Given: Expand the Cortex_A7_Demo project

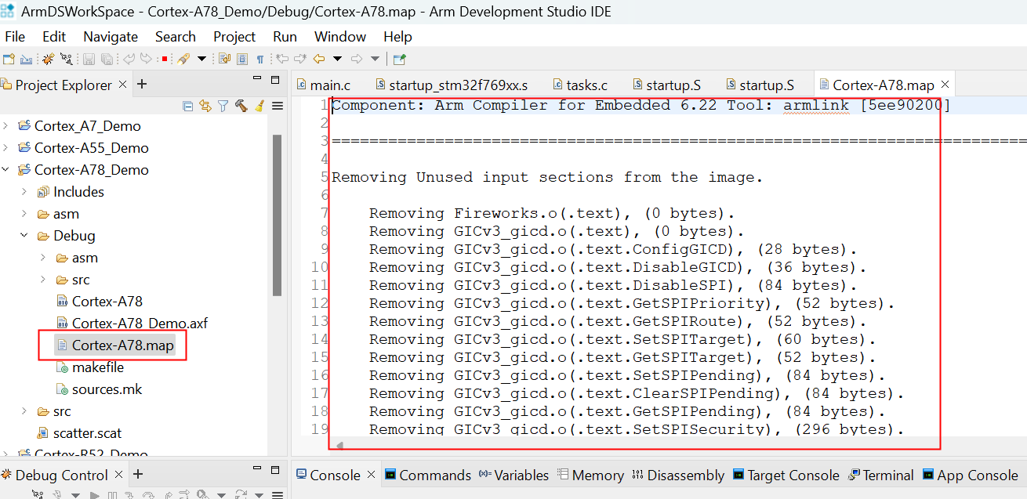Looking at the screenshot, I should point(6,126).
